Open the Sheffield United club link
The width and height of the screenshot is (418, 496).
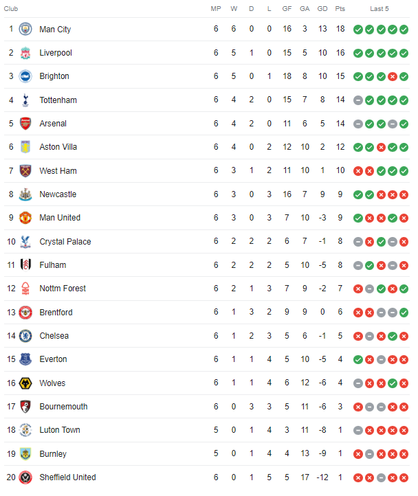(67, 477)
